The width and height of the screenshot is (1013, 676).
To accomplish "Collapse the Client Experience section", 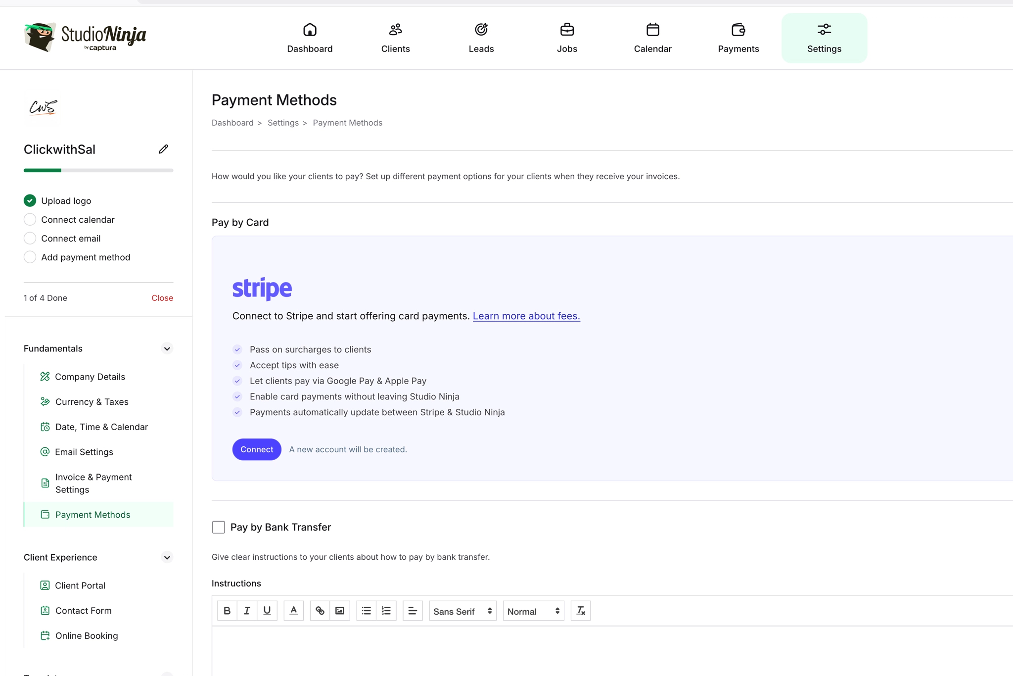I will pyautogui.click(x=167, y=557).
